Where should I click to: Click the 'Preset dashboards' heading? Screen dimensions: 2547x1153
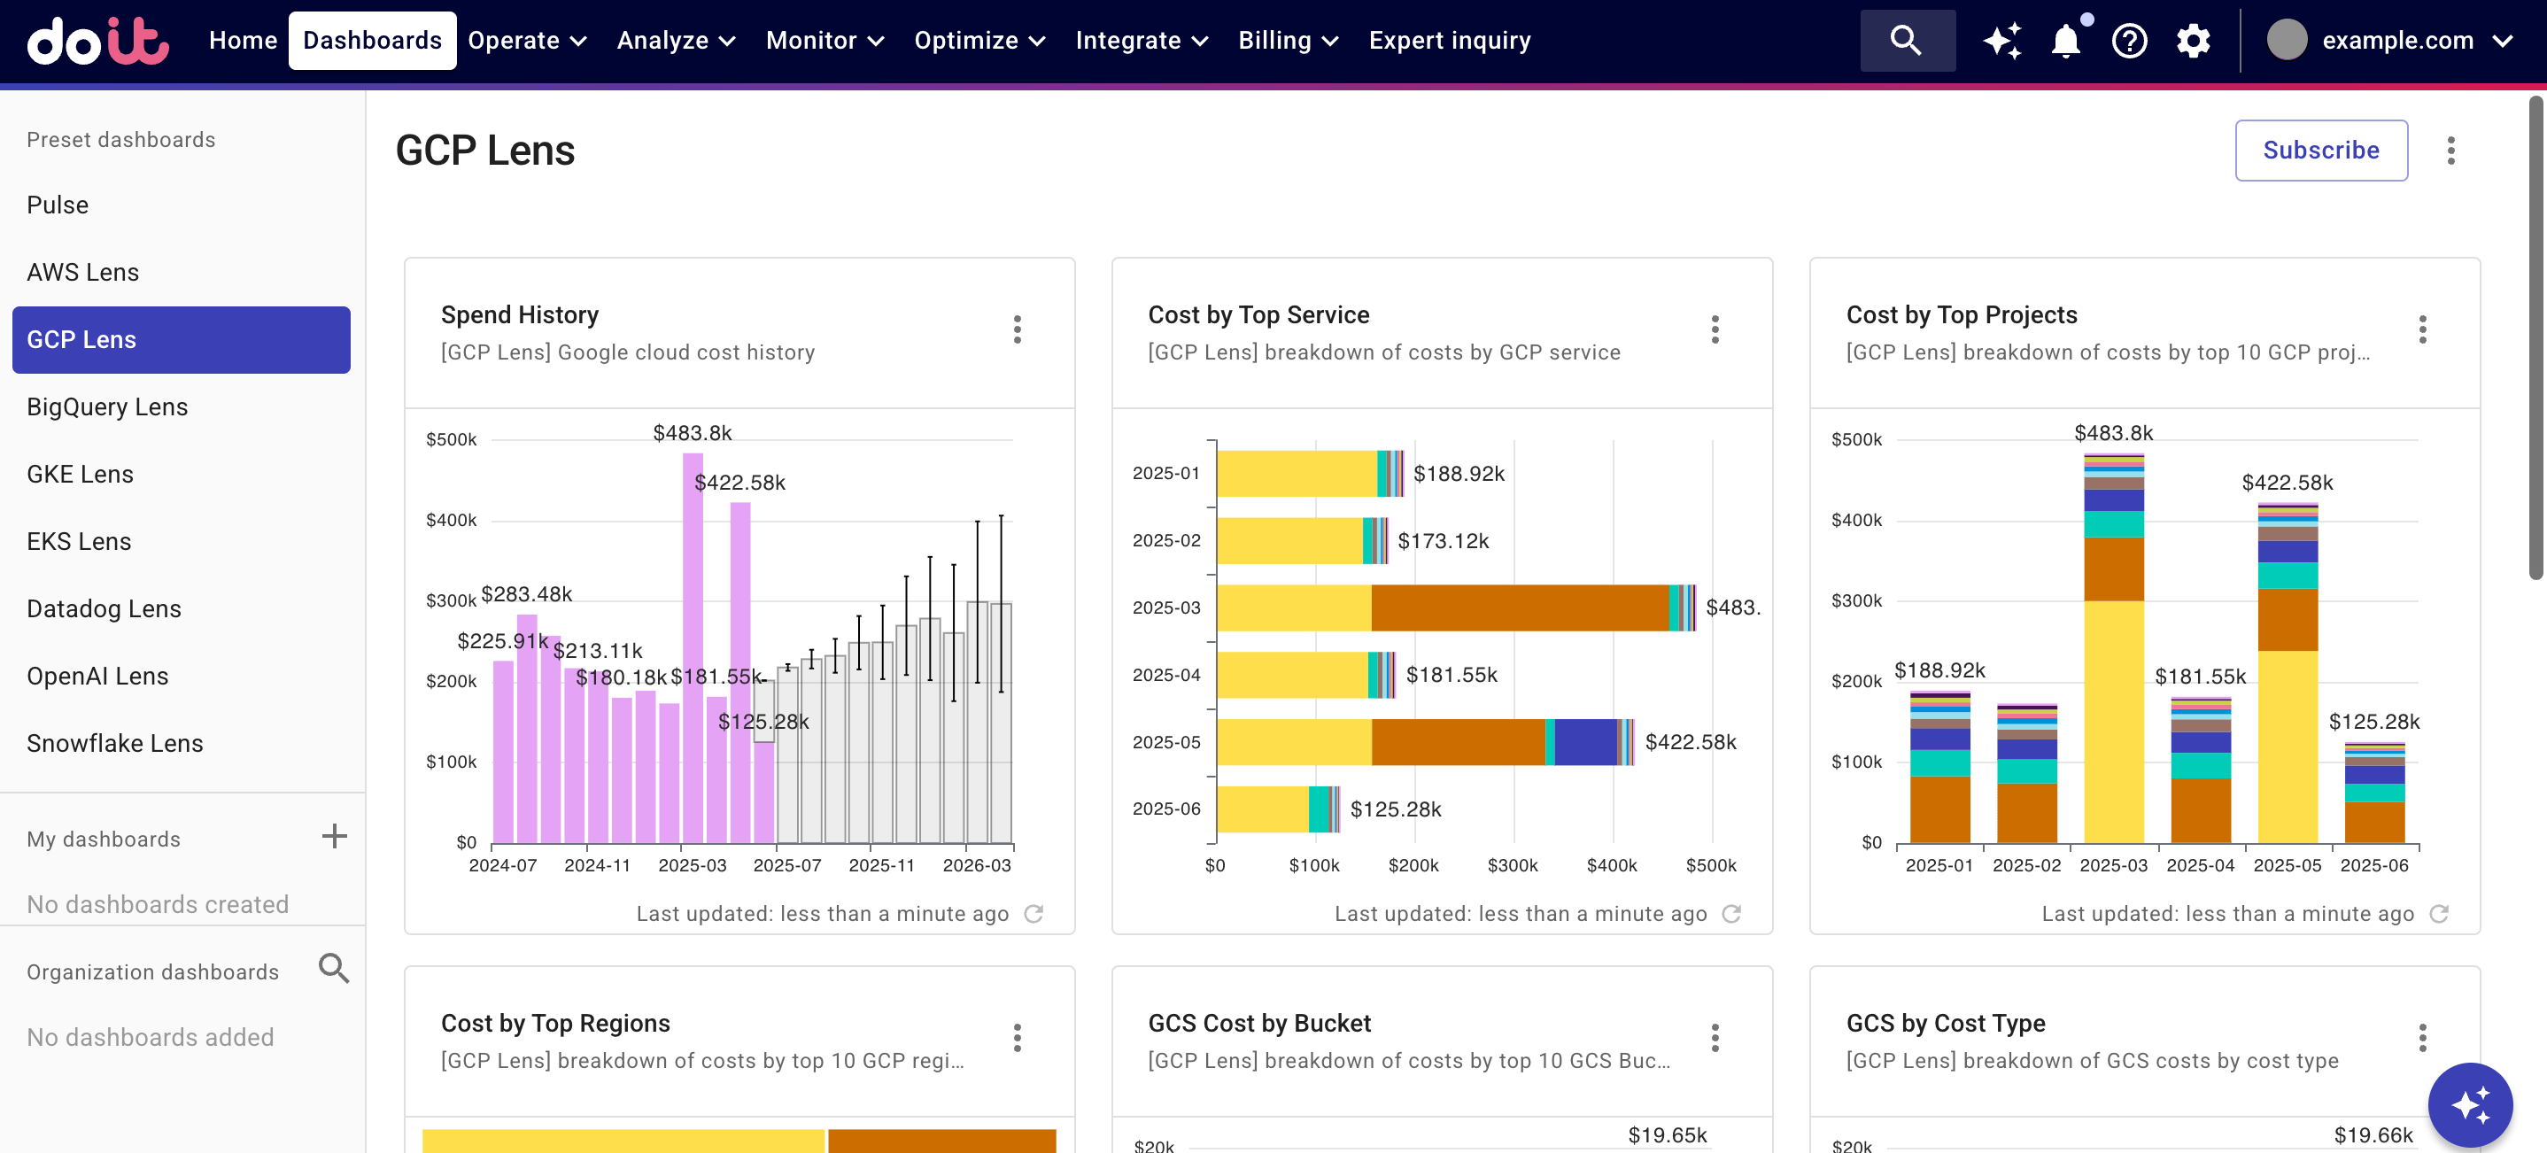[x=120, y=139]
